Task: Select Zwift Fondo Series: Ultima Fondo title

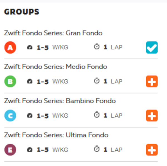Action: tap(56, 135)
